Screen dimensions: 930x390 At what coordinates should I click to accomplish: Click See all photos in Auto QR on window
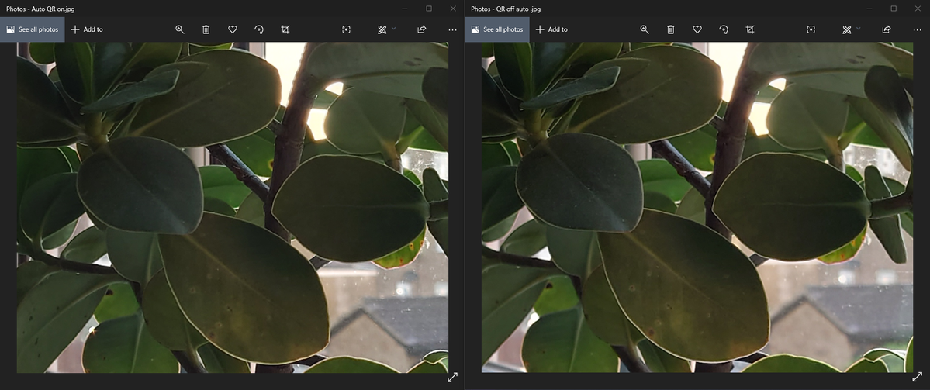click(32, 29)
